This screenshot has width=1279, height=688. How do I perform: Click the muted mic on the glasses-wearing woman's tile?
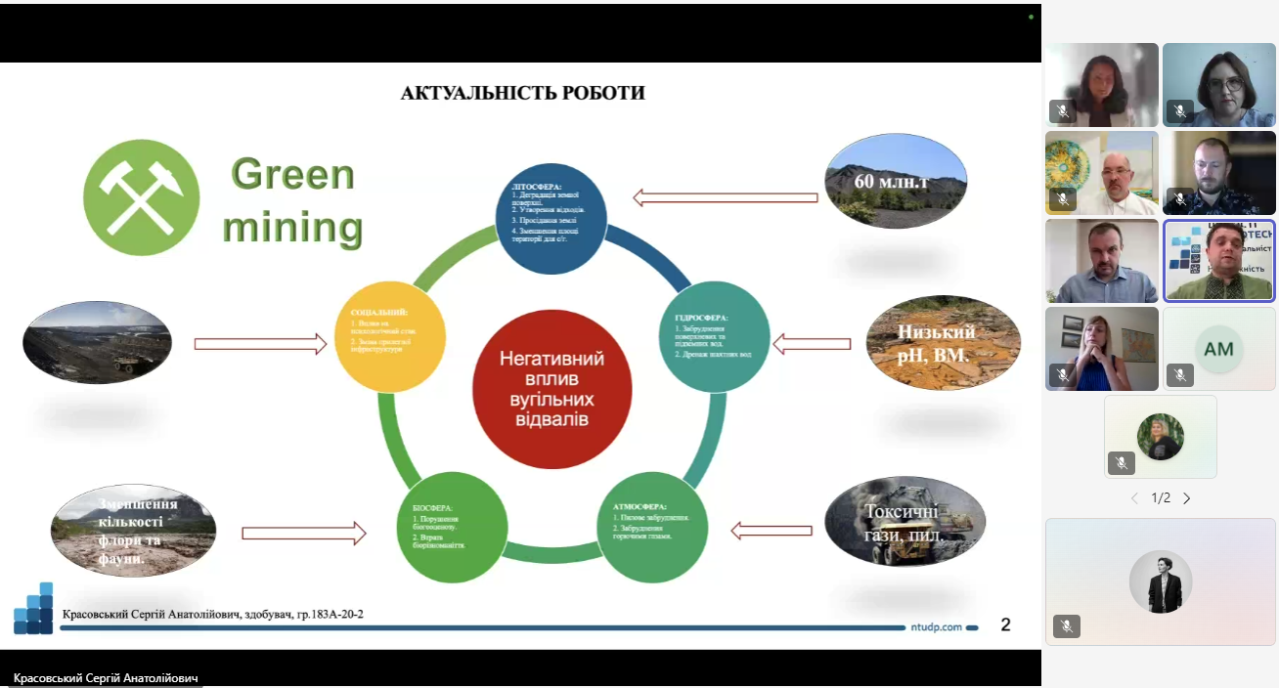pyautogui.click(x=1180, y=111)
